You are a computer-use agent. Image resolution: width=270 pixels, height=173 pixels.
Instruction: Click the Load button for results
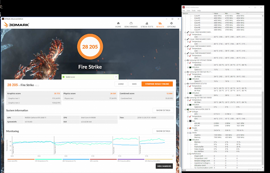pos(121,84)
